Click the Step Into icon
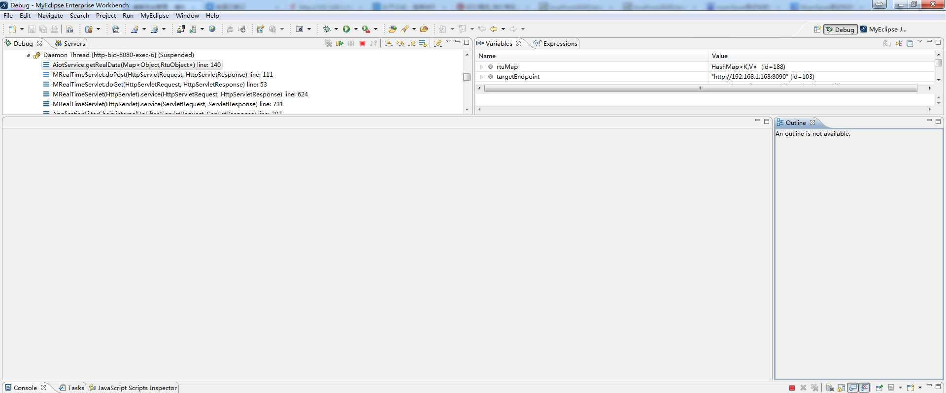The image size is (946, 393). pos(389,43)
